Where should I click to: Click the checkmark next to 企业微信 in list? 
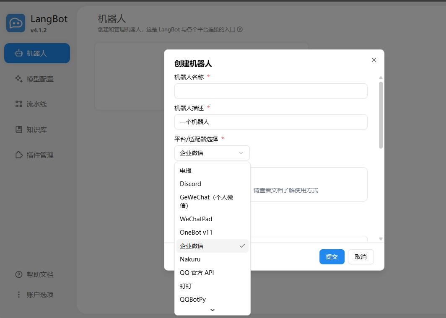pyautogui.click(x=242, y=246)
